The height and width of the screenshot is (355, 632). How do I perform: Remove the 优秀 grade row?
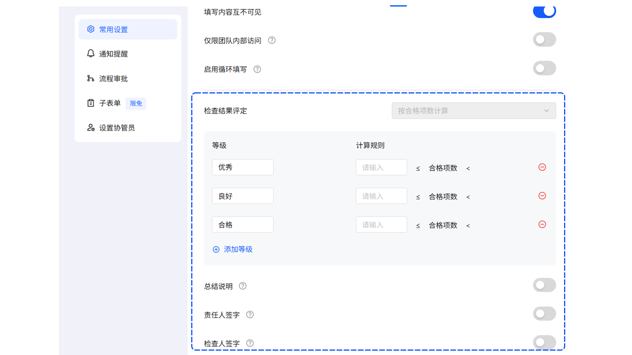[x=542, y=167]
